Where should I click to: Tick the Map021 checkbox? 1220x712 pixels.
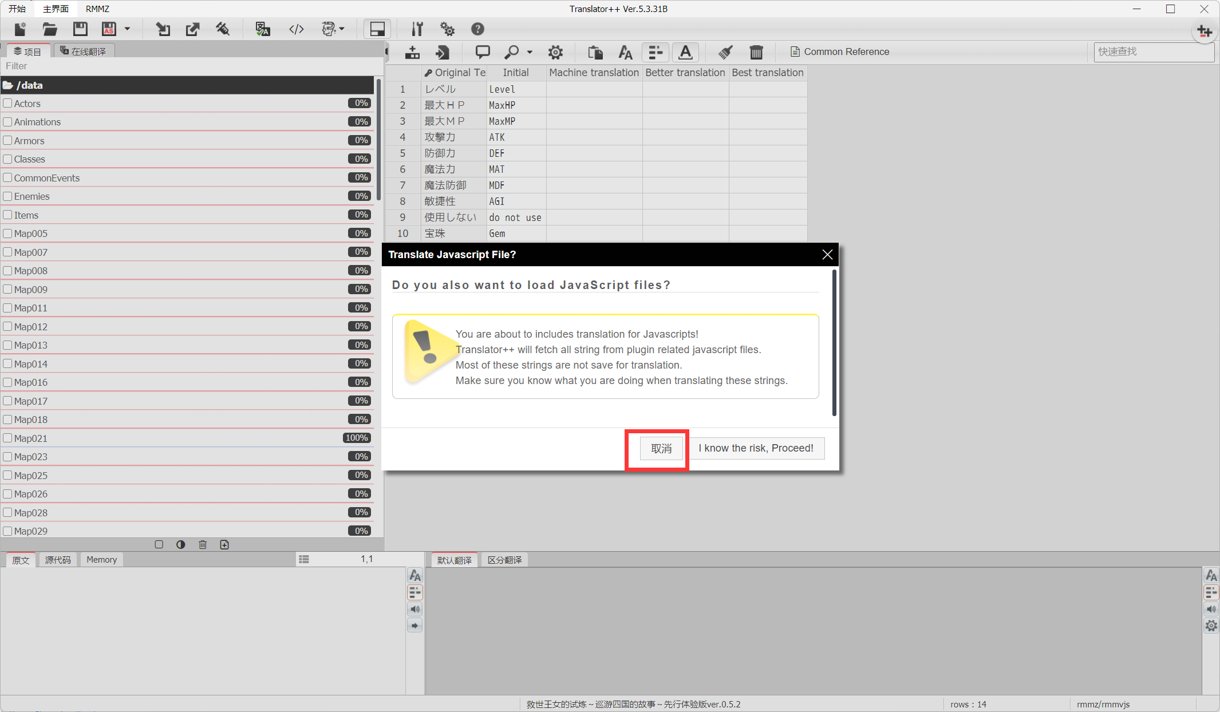8,438
